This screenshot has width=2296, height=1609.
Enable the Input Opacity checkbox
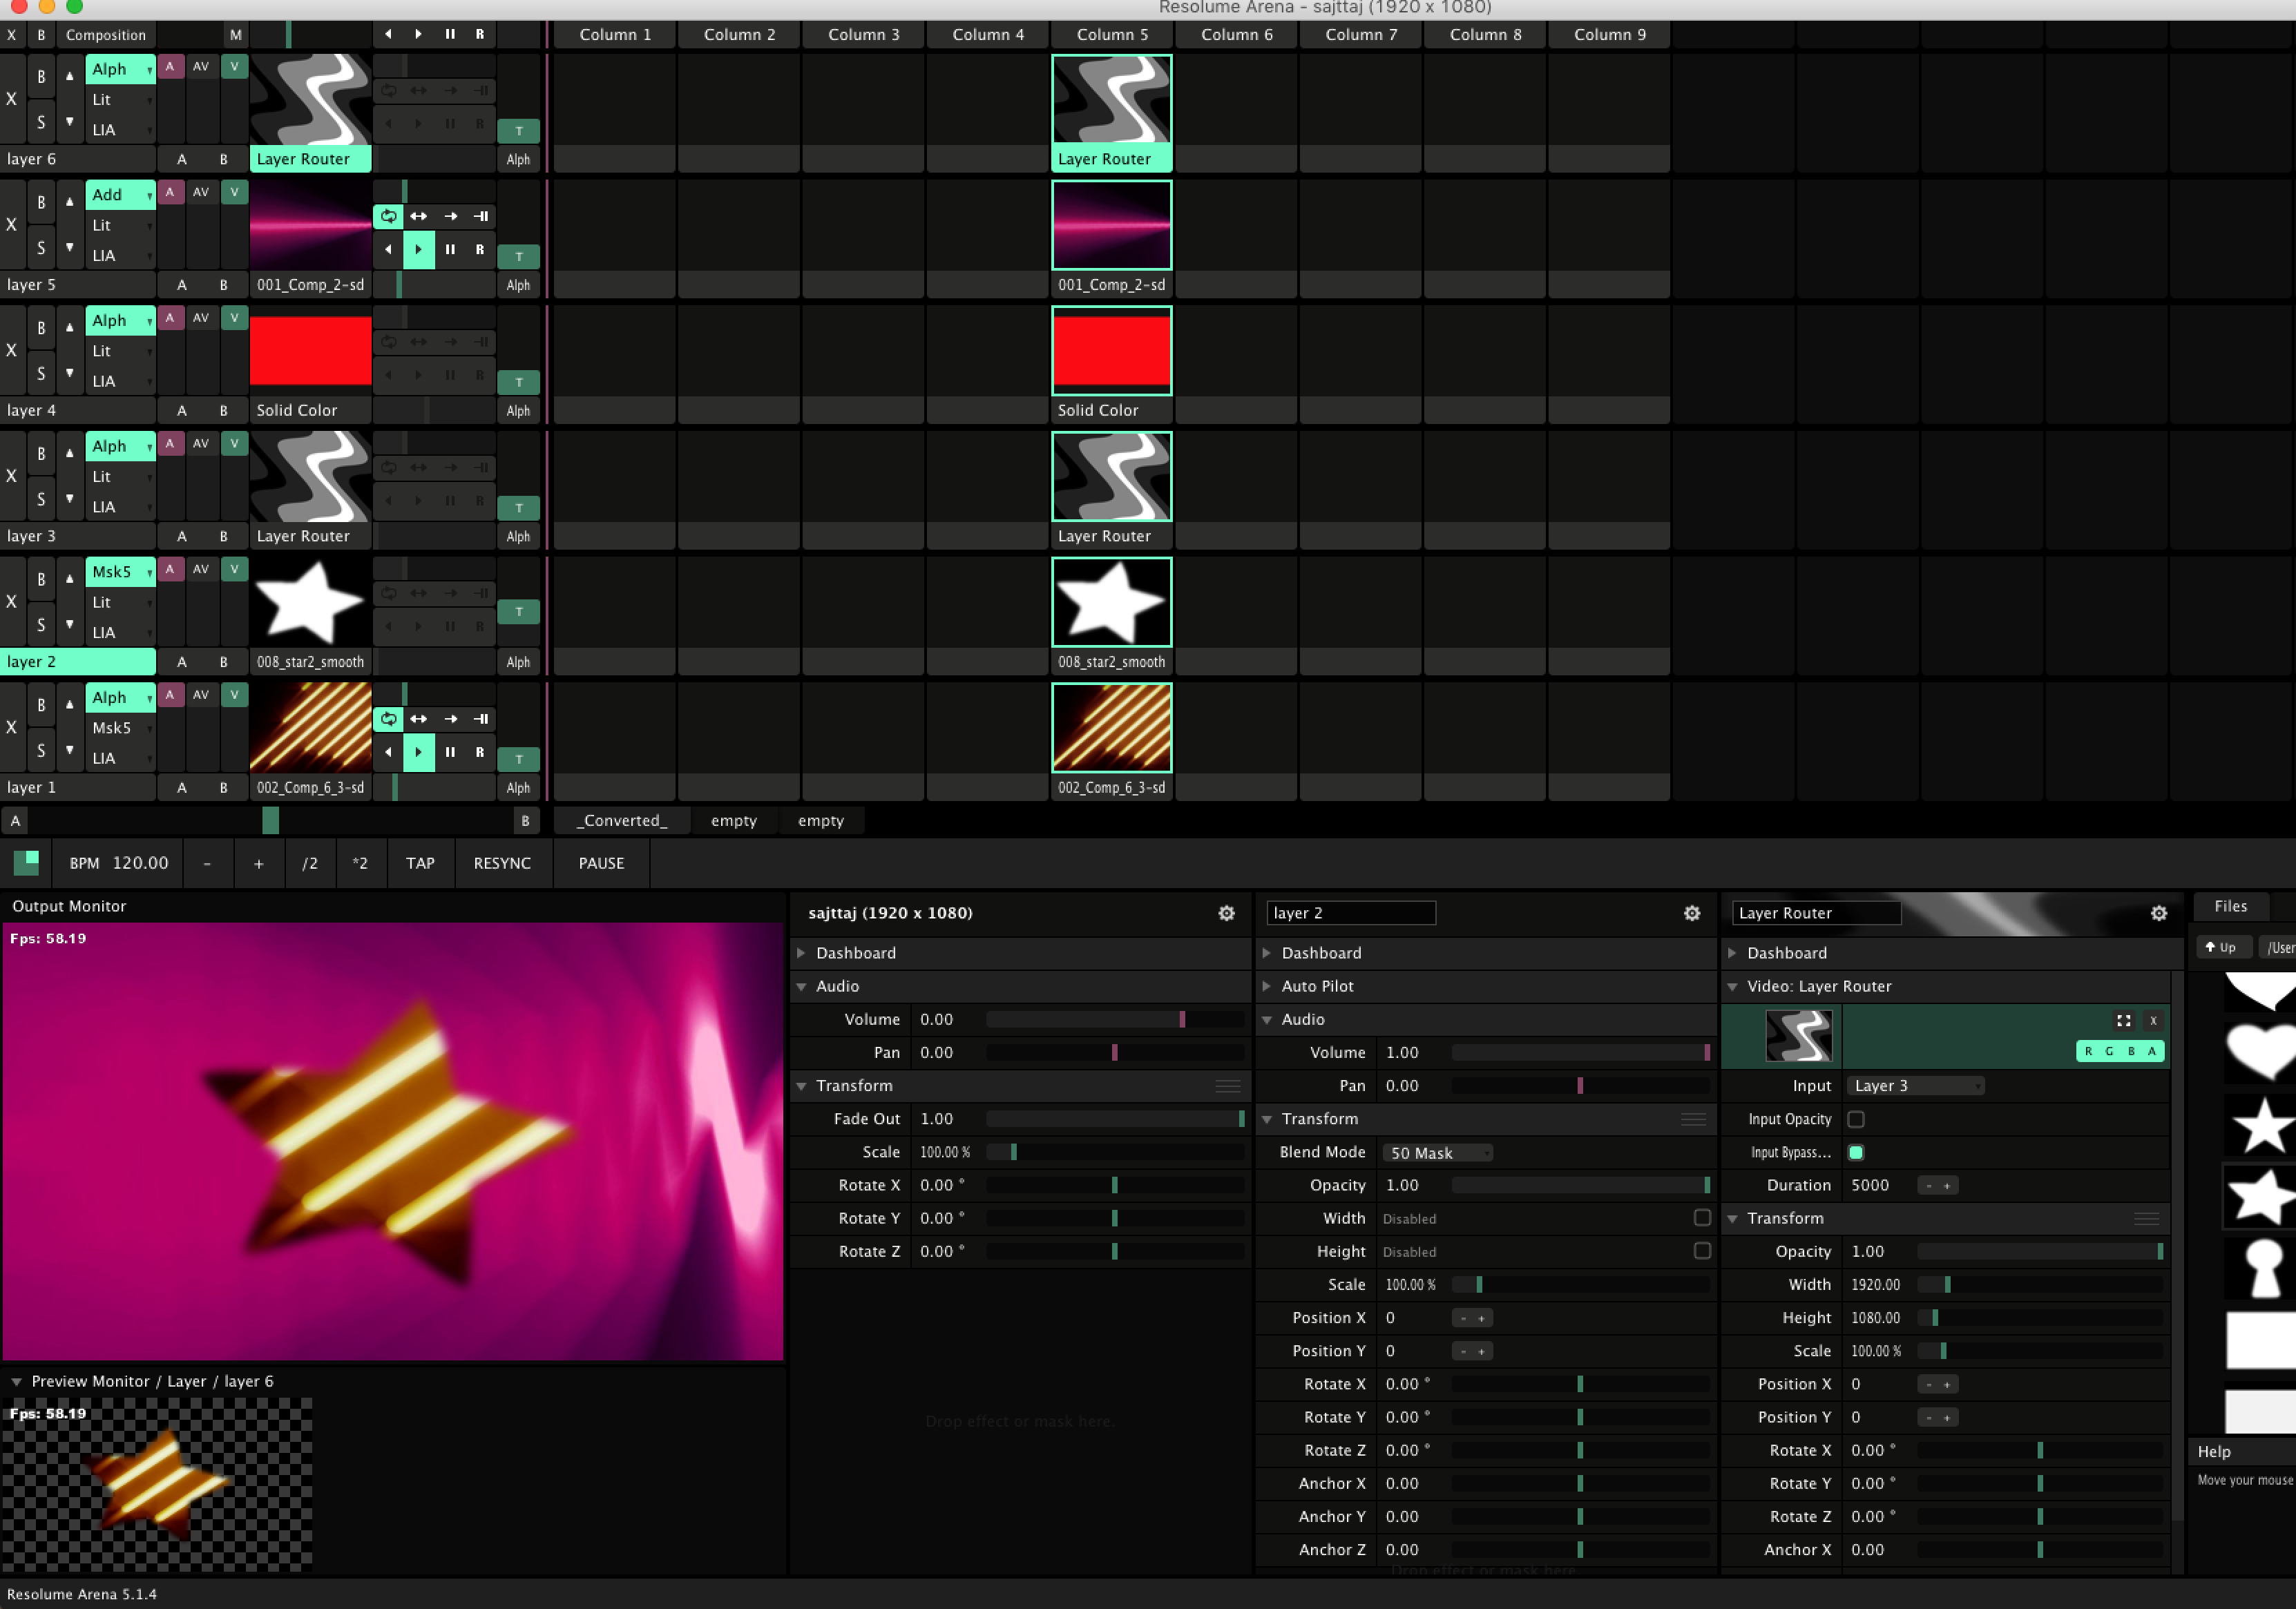coord(1856,1119)
